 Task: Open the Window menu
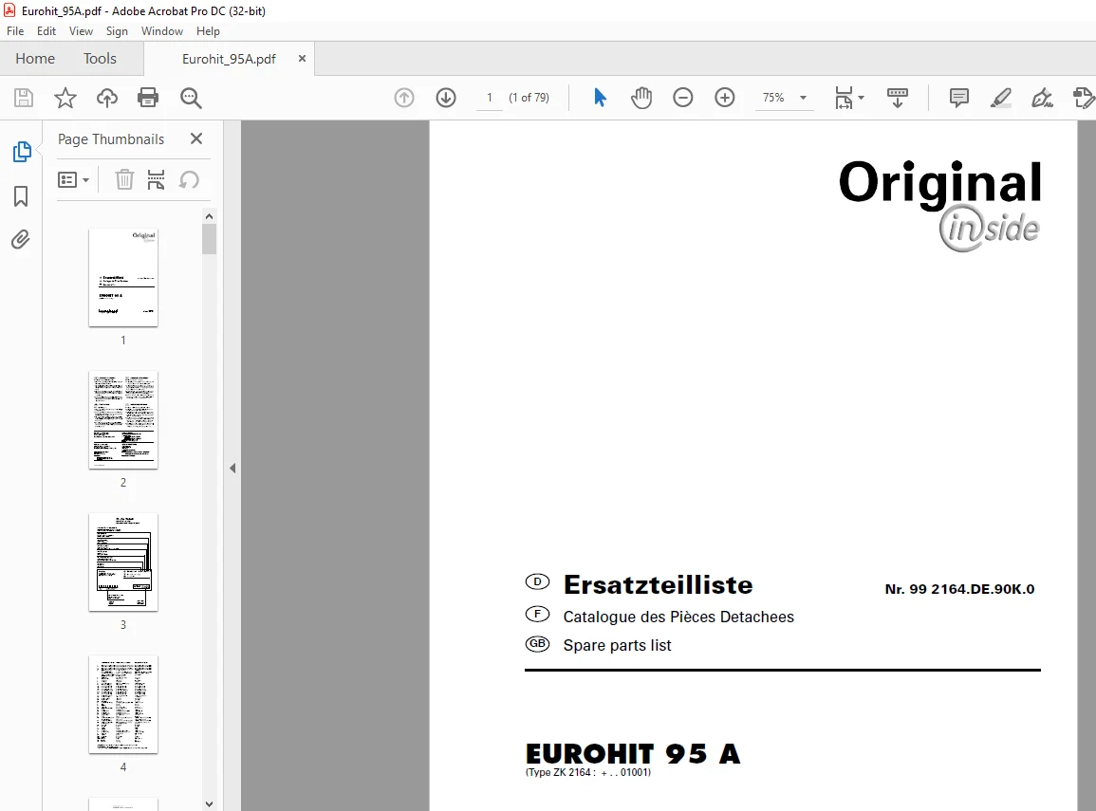[162, 31]
